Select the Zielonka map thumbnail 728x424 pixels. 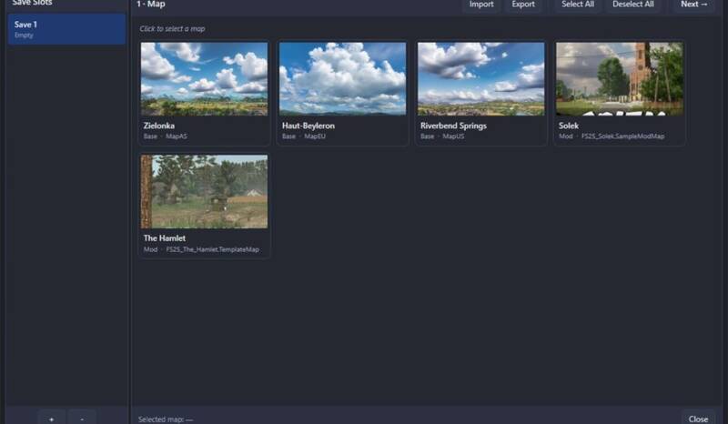tap(204, 78)
